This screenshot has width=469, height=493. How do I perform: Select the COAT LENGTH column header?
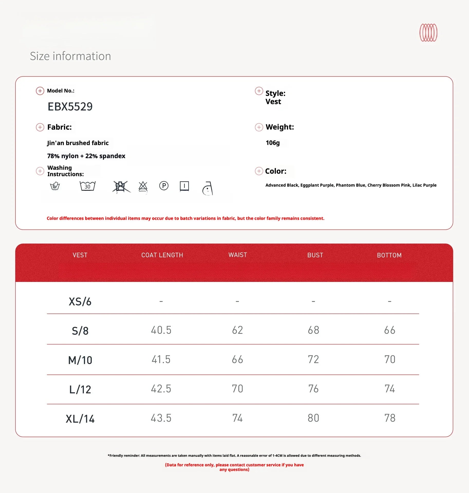[162, 255]
